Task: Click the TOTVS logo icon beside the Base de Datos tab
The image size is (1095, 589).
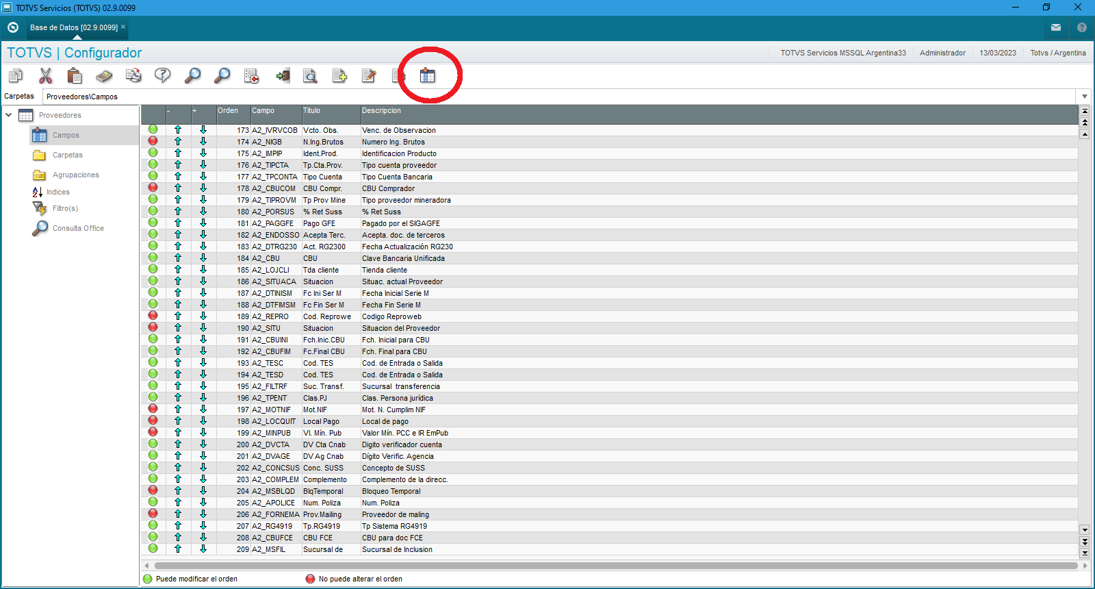Action: [x=13, y=27]
